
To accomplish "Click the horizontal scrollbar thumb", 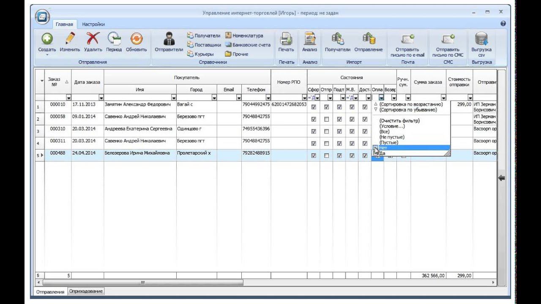I will click(x=143, y=282).
